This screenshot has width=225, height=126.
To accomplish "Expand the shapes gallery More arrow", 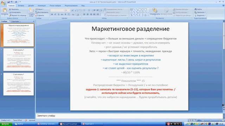I will point(148,15).
